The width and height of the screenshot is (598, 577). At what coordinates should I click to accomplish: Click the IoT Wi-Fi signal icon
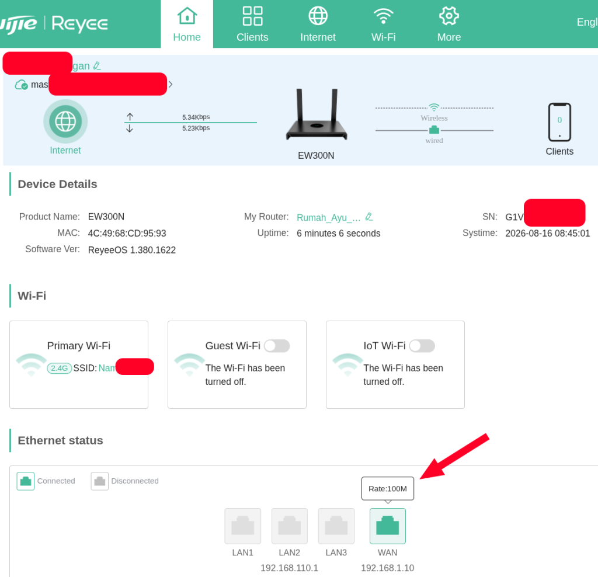(x=347, y=364)
